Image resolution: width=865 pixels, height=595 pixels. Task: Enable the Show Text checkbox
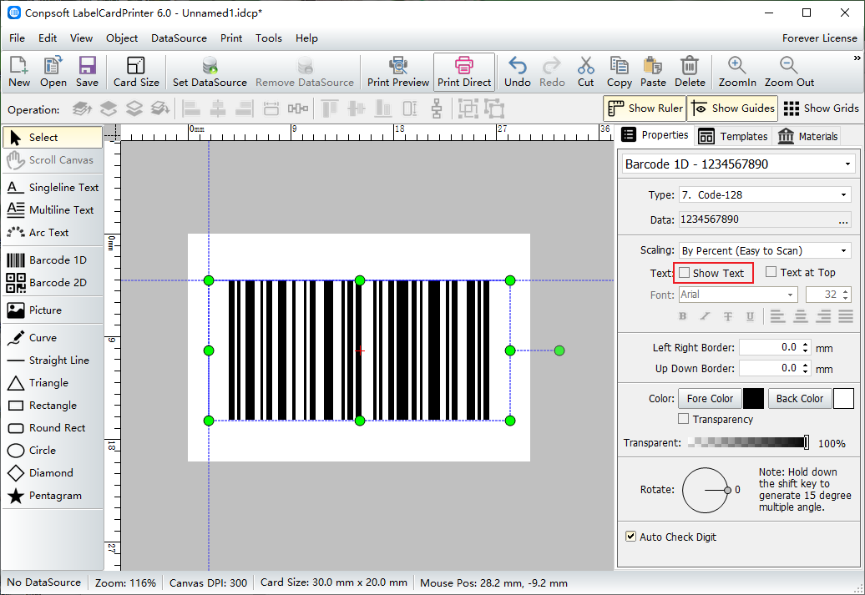point(685,273)
